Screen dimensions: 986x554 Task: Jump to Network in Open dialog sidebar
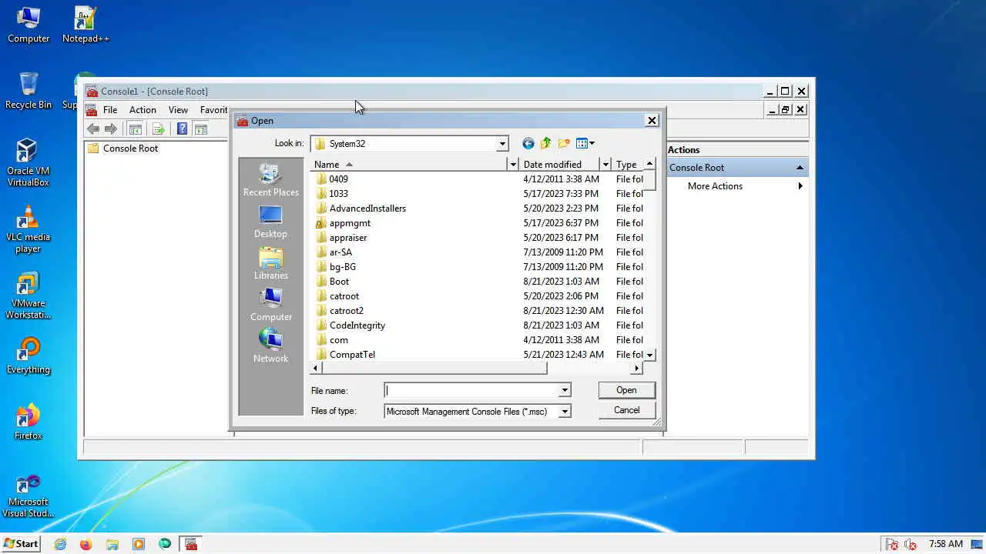point(270,346)
